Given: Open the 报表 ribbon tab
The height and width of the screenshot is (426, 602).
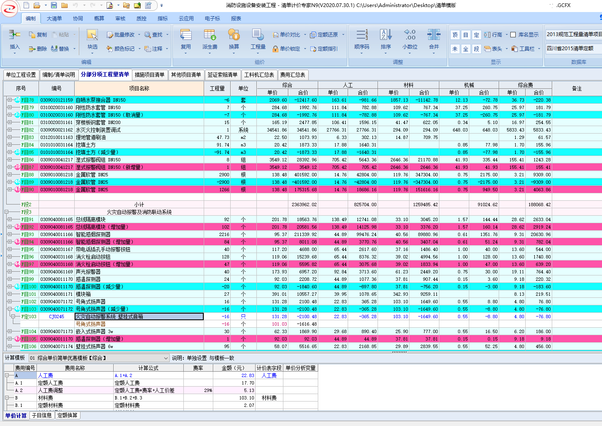Looking at the screenshot, I should point(236,19).
